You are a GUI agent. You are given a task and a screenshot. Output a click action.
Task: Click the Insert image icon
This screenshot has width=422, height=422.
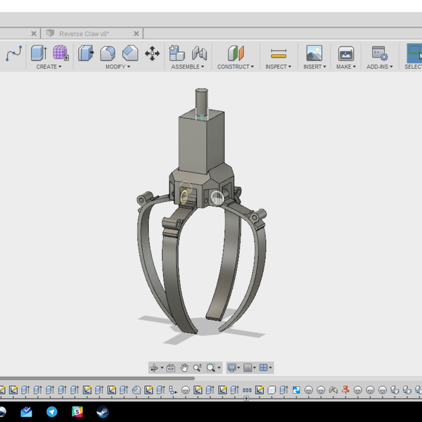click(314, 53)
